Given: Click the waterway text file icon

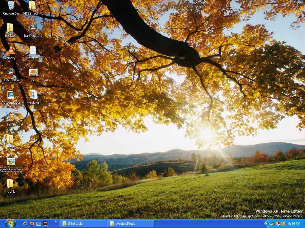Looking at the screenshot, I should click(33, 51).
